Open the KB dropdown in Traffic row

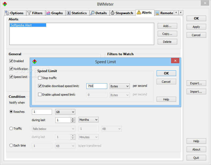(x=112, y=129)
